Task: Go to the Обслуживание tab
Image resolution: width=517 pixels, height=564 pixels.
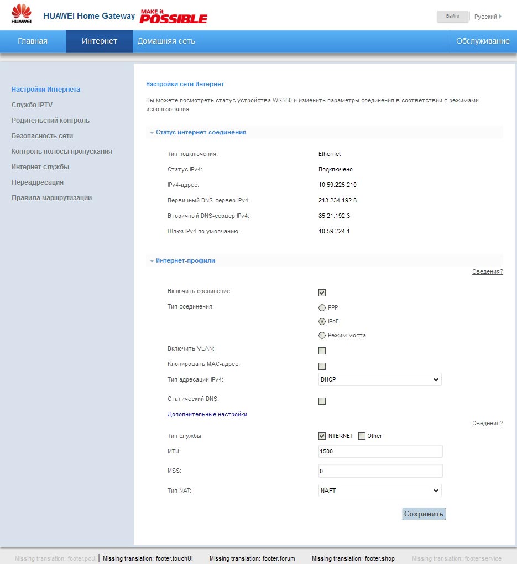Action: (483, 41)
